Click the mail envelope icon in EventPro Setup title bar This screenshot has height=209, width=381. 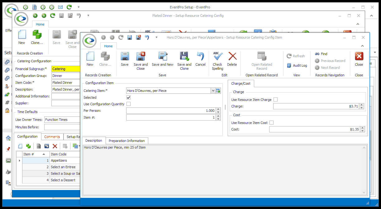tap(60, 7)
